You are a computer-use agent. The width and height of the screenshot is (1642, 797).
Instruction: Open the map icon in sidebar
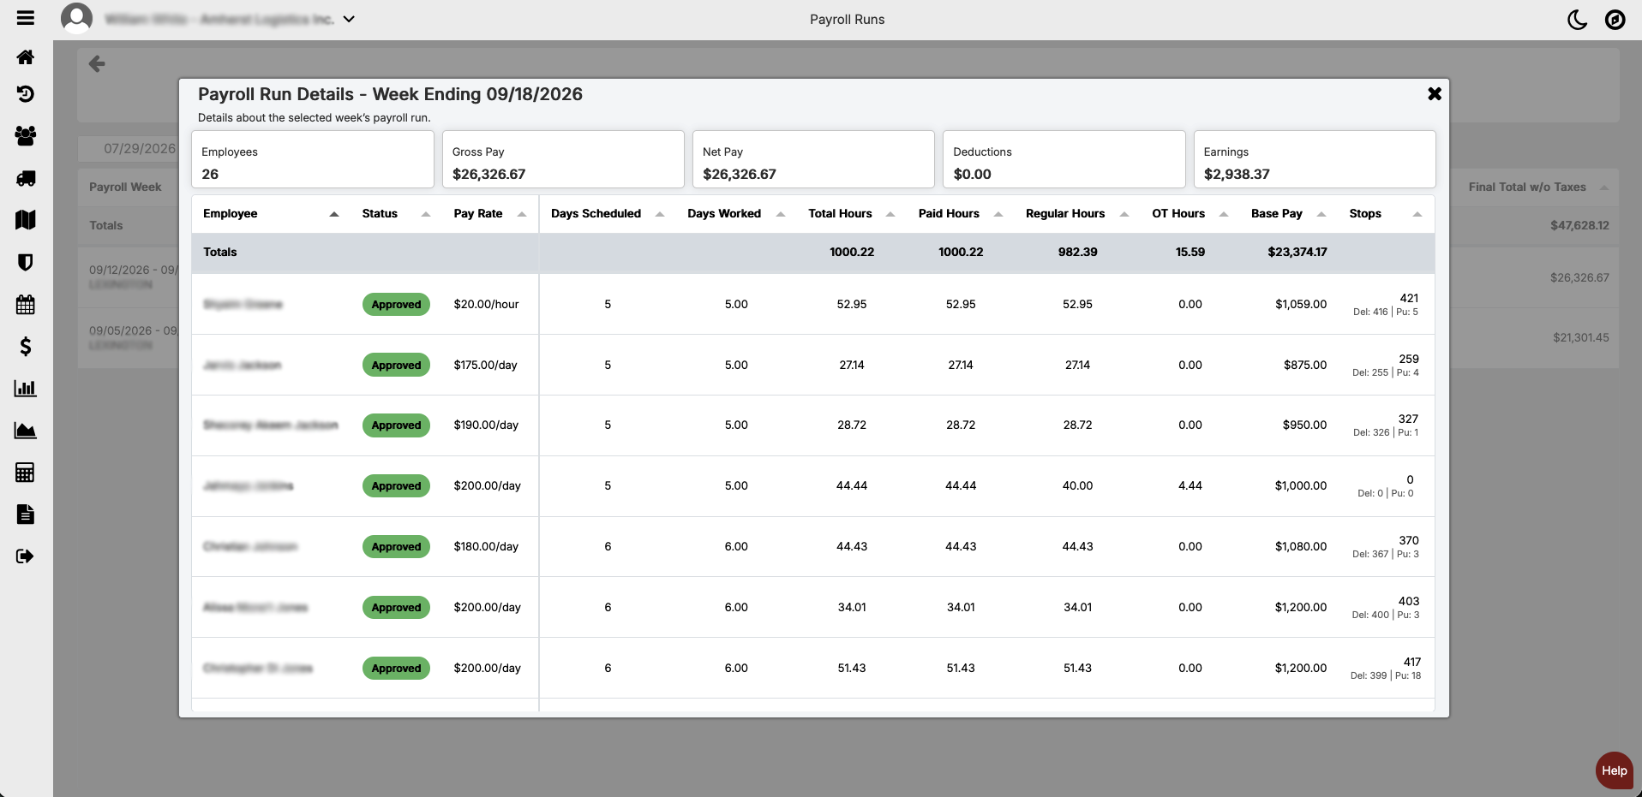(x=26, y=220)
